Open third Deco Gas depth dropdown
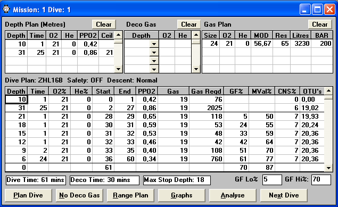 click(x=154, y=61)
